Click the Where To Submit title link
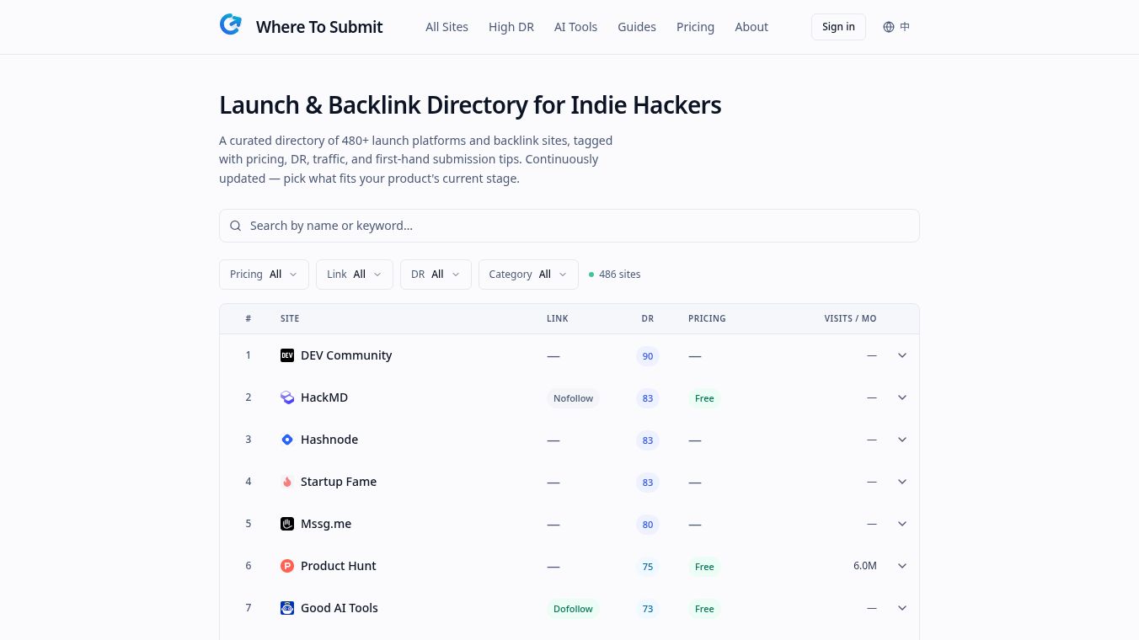 pos(319,27)
